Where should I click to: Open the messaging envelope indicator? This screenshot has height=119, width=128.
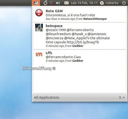click(x=66, y=3)
